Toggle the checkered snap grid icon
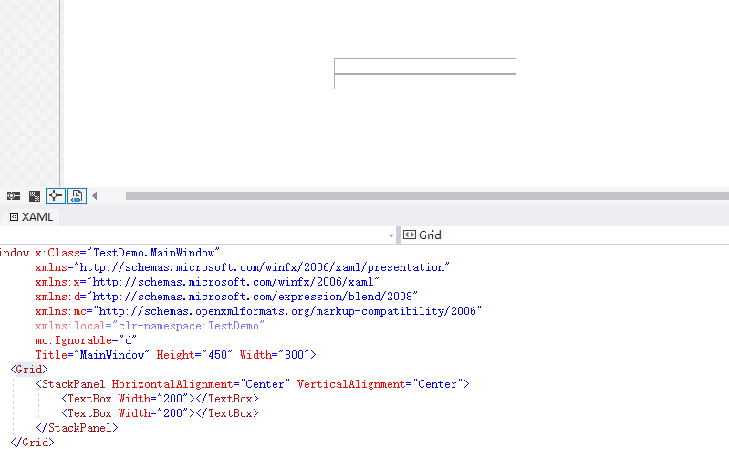This screenshot has height=449, width=729. coord(35,195)
